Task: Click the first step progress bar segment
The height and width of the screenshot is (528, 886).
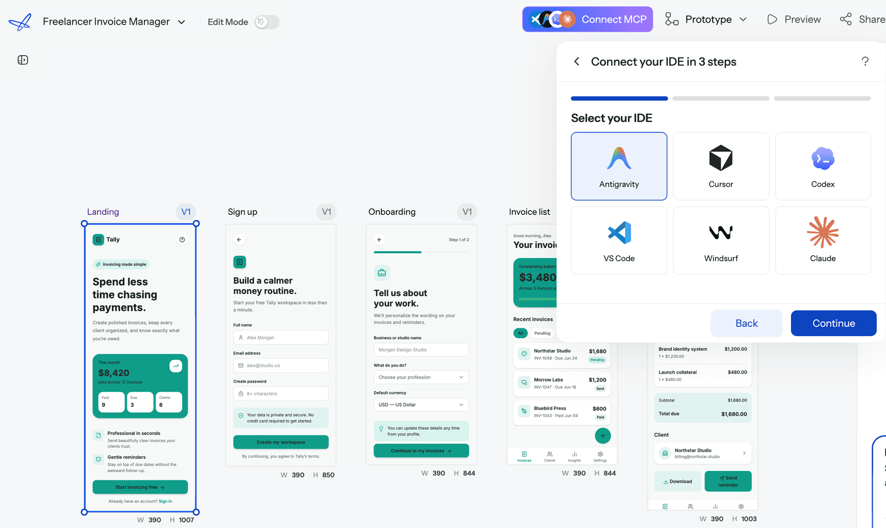Action: pos(619,98)
